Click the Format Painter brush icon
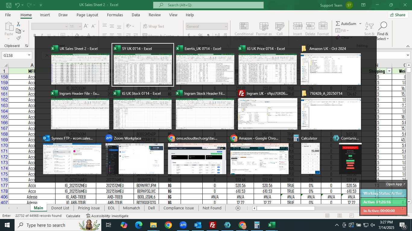Image resolution: width=412 pixels, height=231 pixels. click(18, 38)
